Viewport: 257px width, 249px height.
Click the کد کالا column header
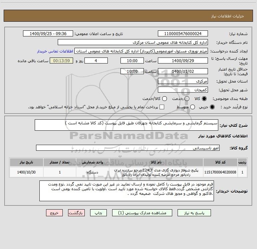click(x=220, y=162)
